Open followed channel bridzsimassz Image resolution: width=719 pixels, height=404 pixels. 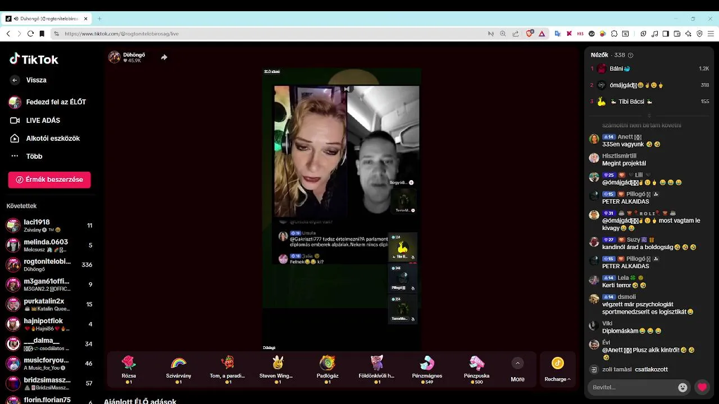(x=49, y=383)
